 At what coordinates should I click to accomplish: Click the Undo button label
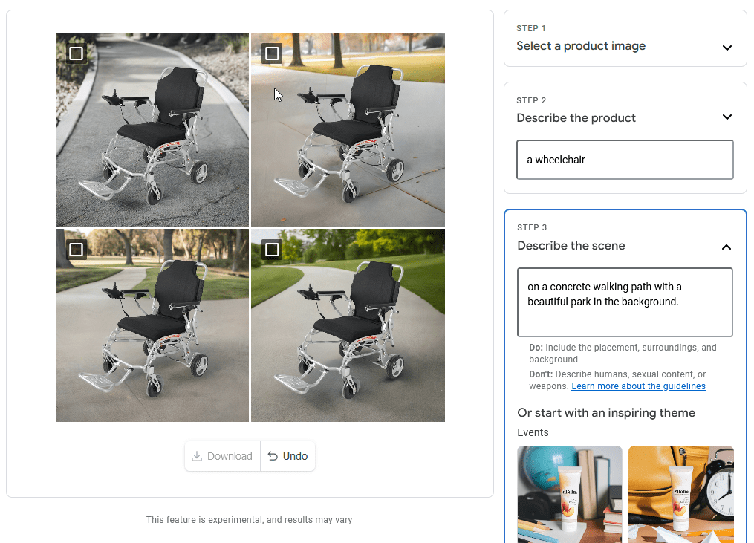pyautogui.click(x=295, y=456)
